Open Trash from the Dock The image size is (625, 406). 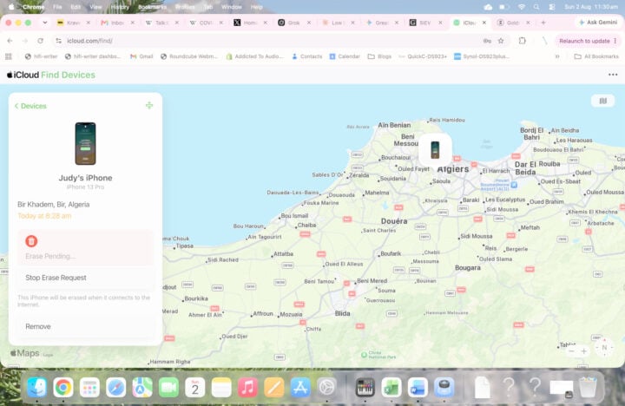point(588,387)
